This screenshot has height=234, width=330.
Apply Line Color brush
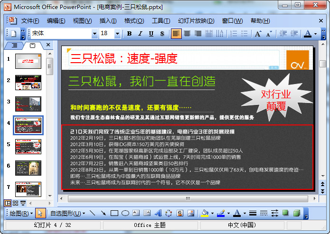coord(221,214)
